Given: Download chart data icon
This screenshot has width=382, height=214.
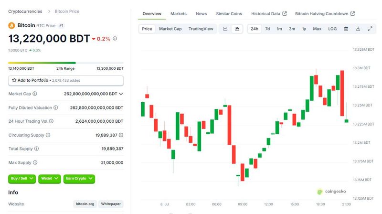Looking at the screenshot, I should (x=358, y=29).
